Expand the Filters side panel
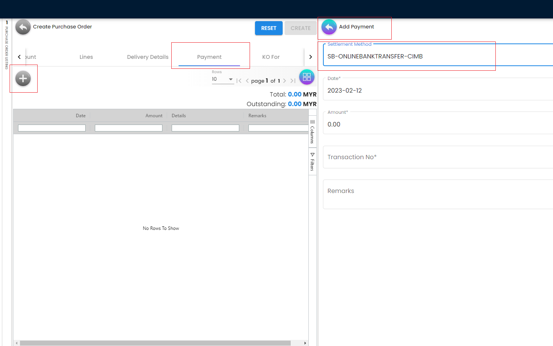 pyautogui.click(x=313, y=162)
